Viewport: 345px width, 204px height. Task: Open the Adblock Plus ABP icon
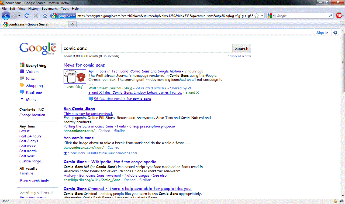(x=339, y=16)
